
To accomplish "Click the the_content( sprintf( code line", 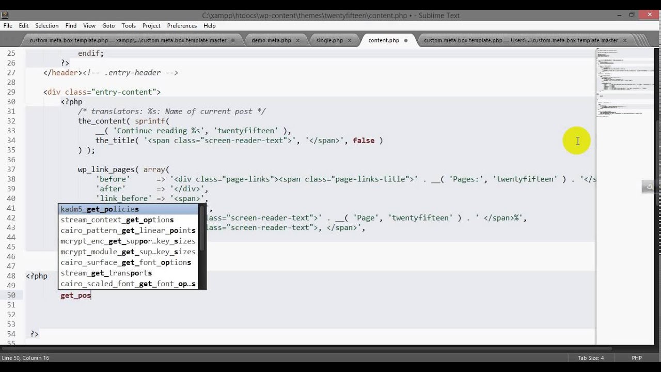I will tap(123, 121).
